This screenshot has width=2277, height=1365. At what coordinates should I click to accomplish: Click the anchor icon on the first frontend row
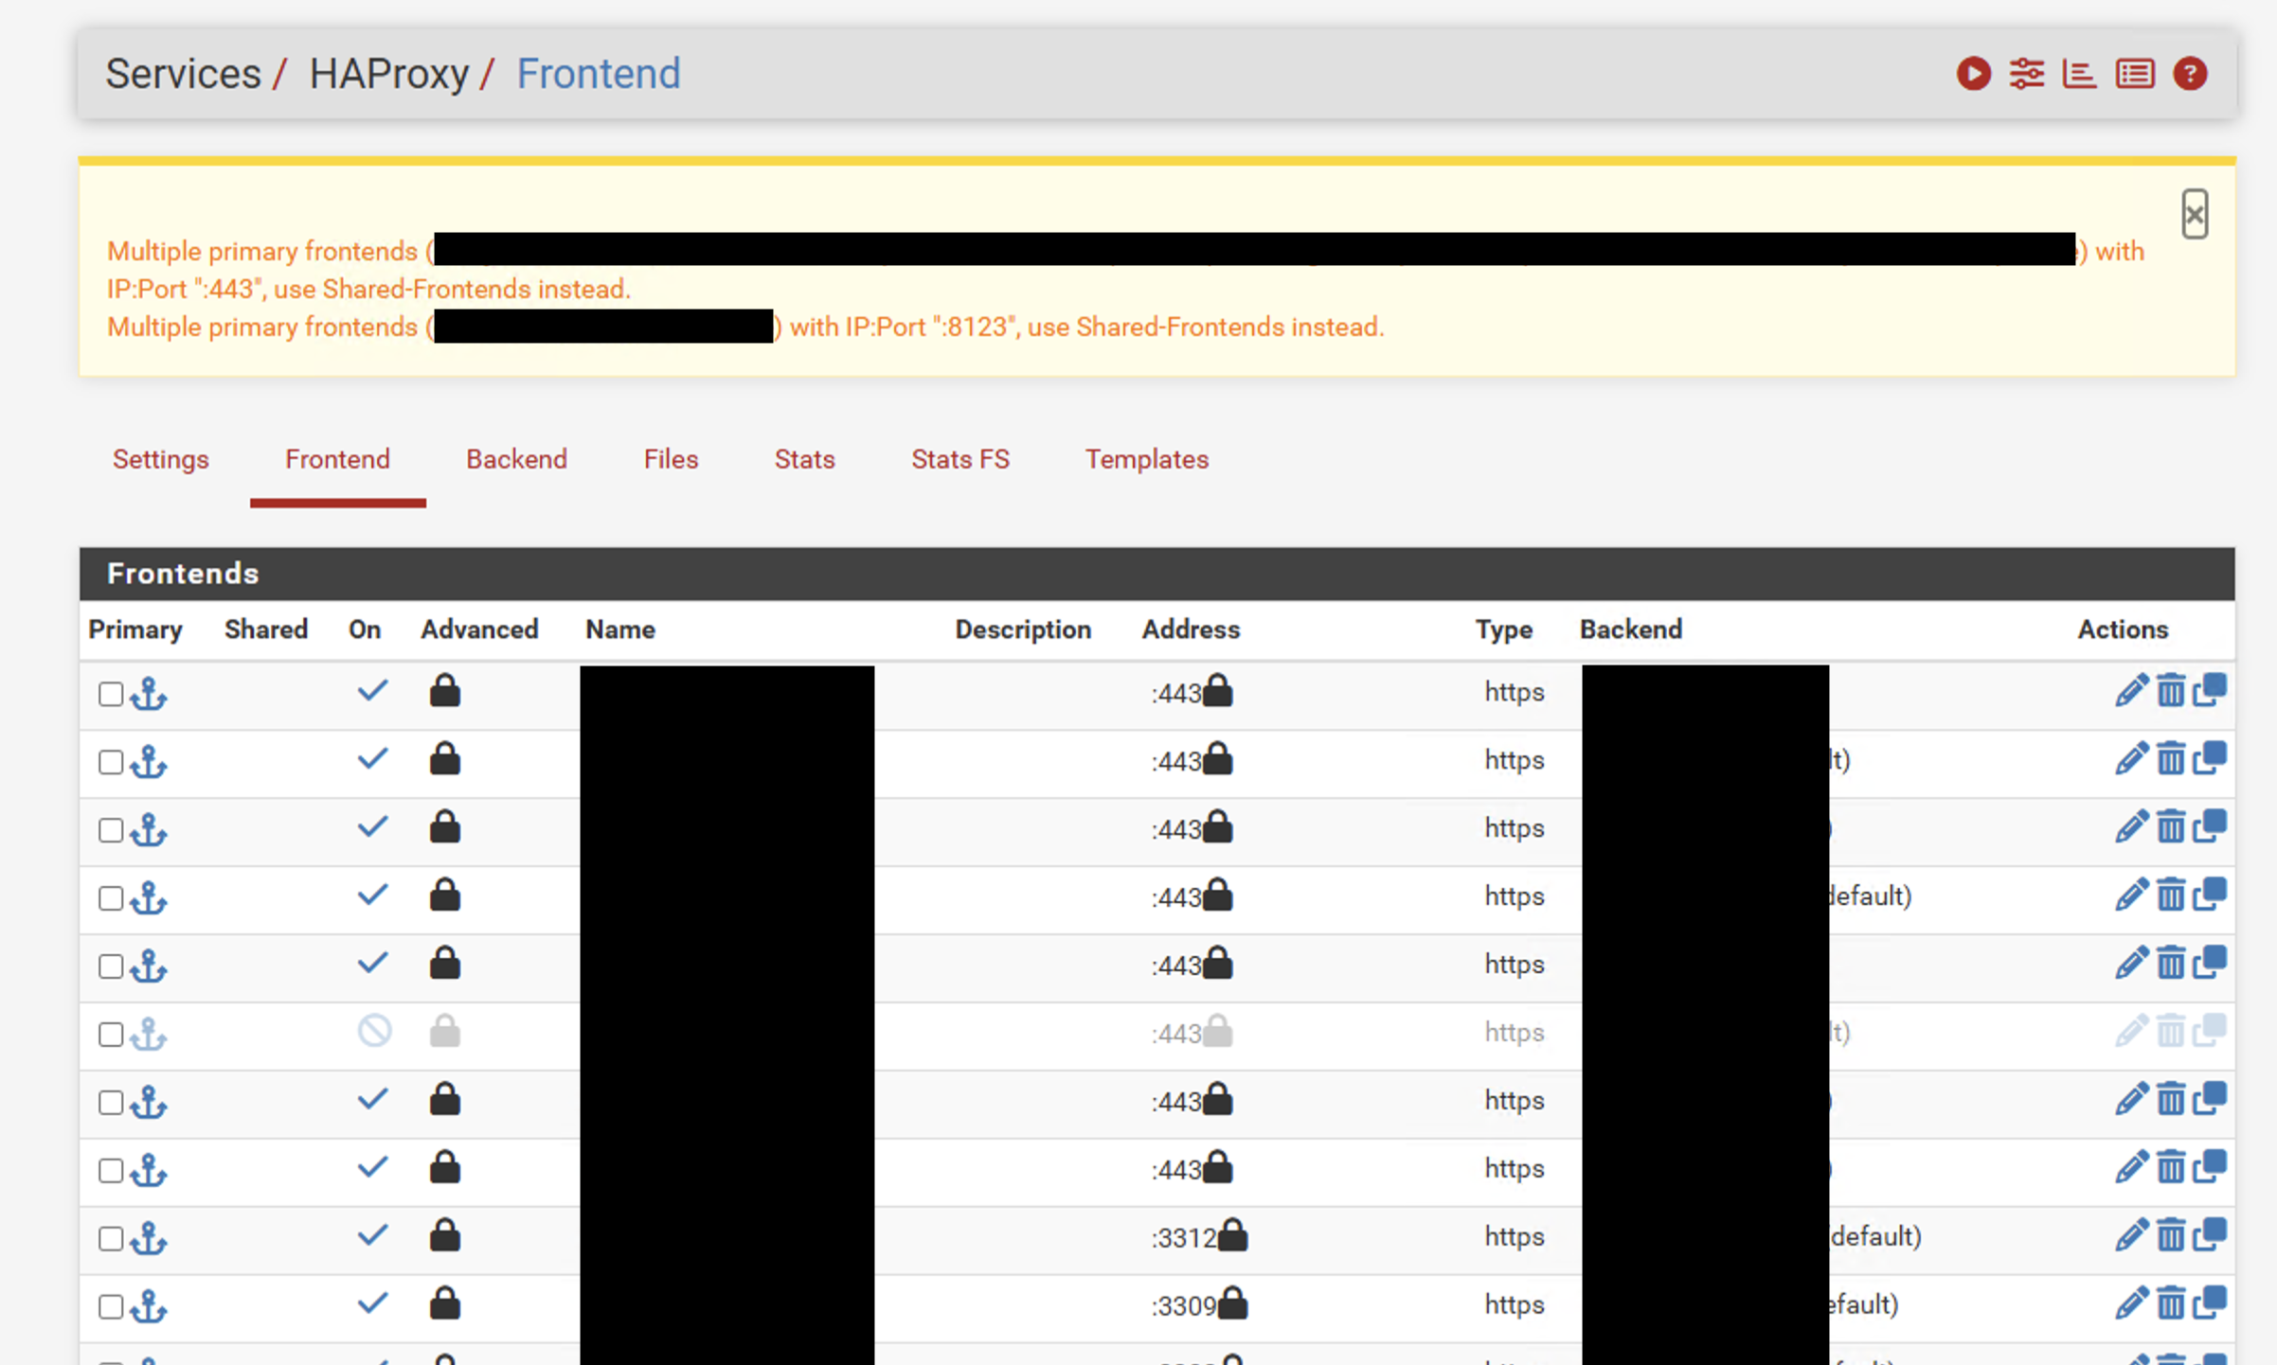pyautogui.click(x=149, y=694)
